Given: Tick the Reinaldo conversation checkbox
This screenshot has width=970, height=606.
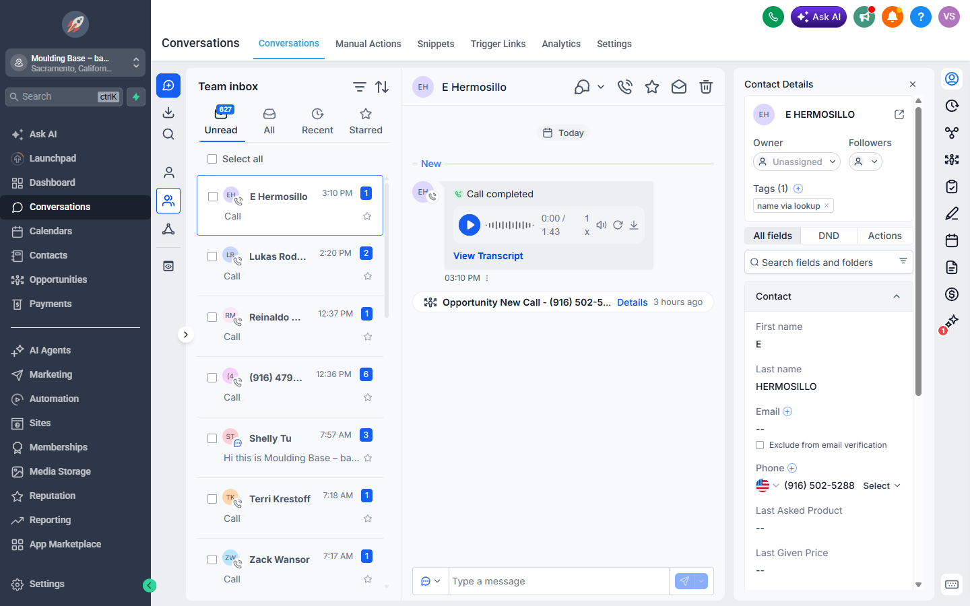Looking at the screenshot, I should pos(212,317).
